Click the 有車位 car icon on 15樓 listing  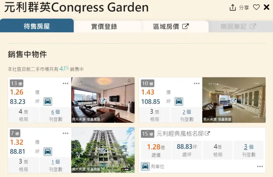pos(145,166)
